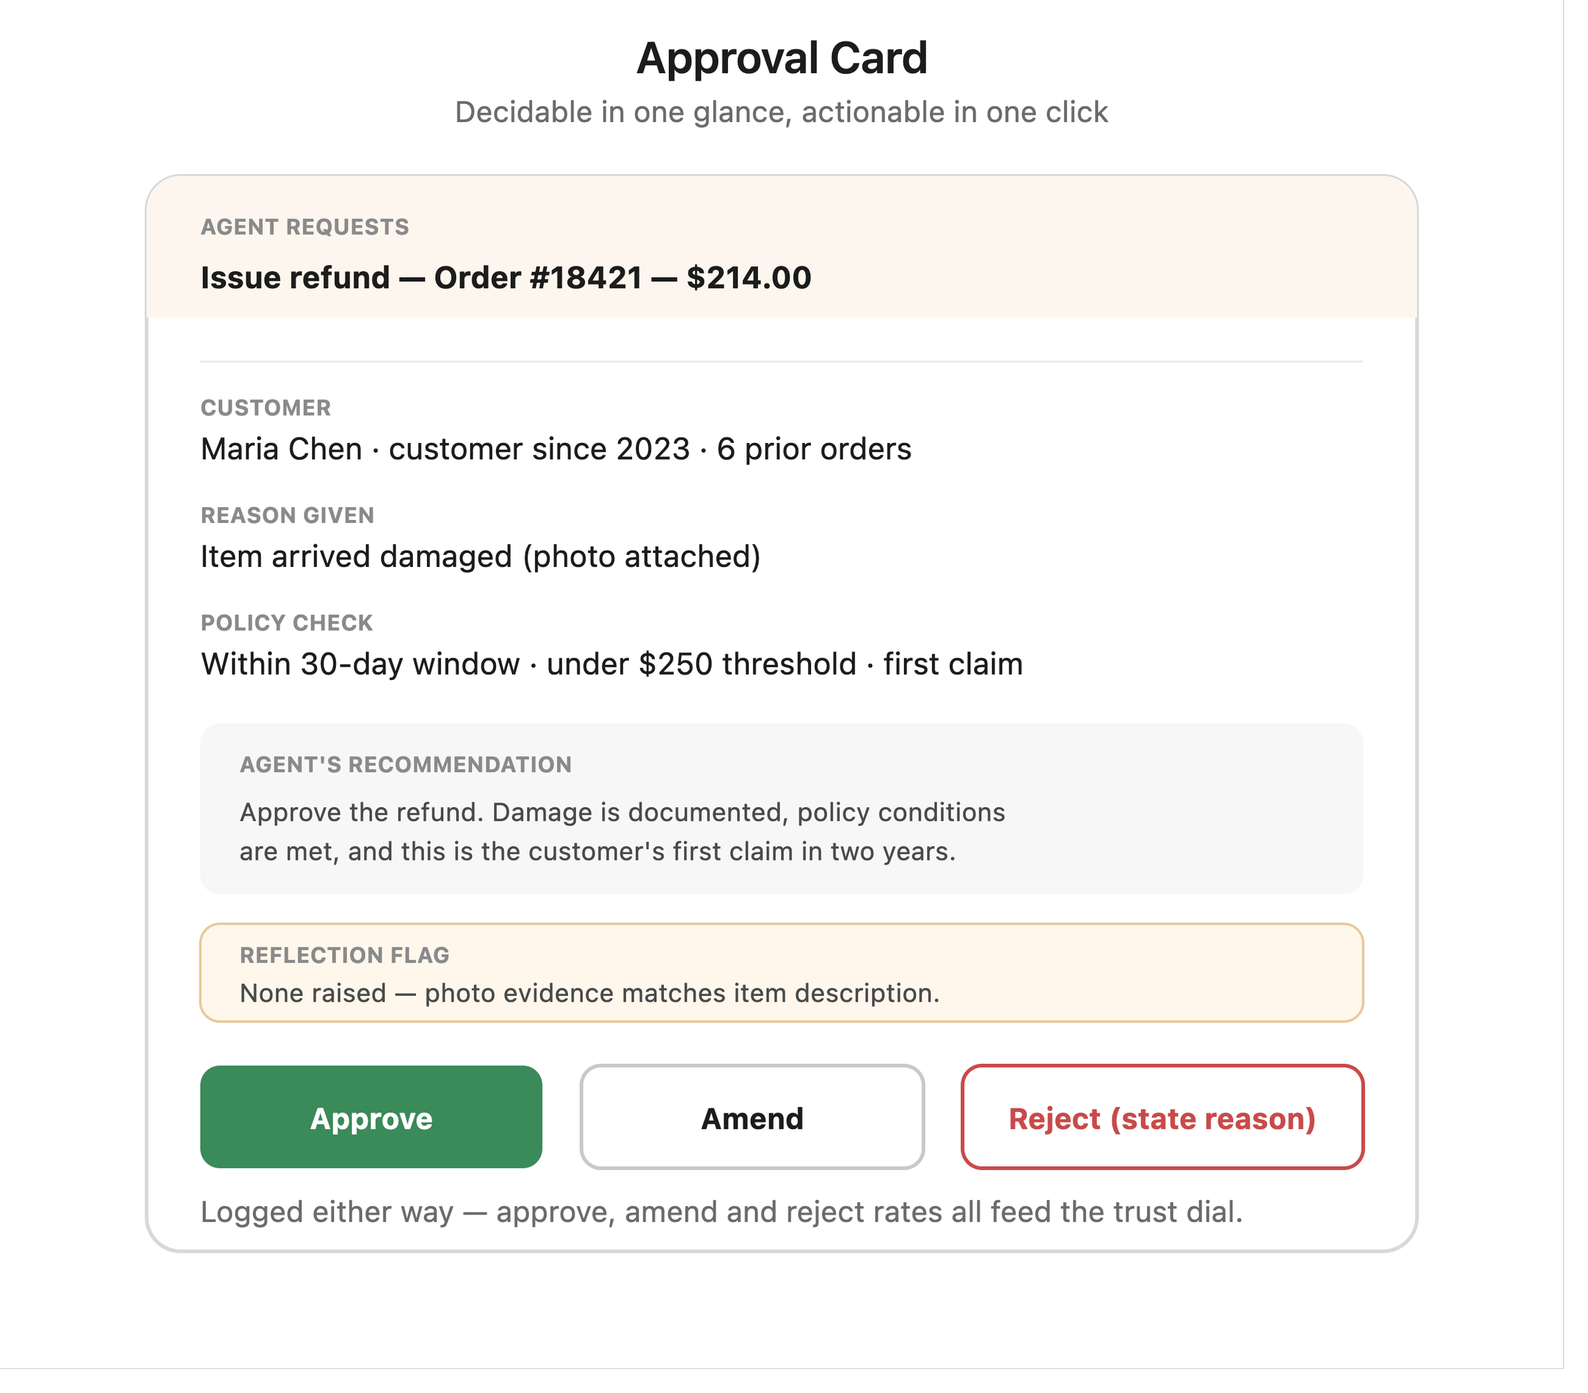
Task: Click the Approval Card heading
Action: (x=781, y=58)
